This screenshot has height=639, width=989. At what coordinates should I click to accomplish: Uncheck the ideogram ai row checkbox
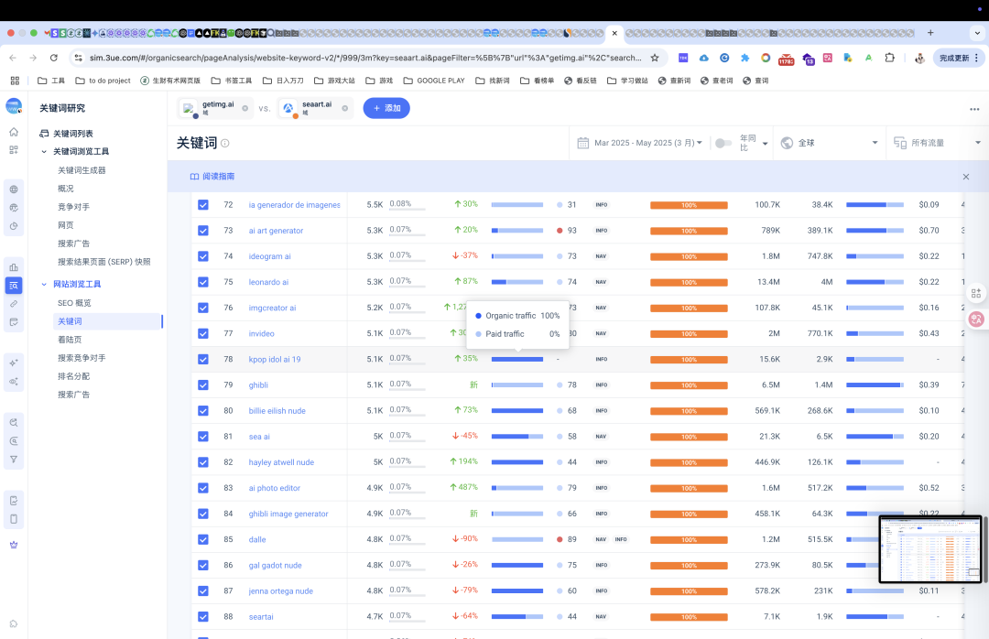tap(203, 256)
